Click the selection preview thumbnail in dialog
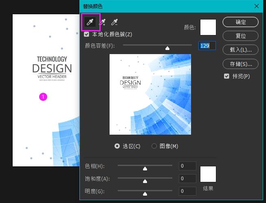The width and height of the screenshot is (266, 203). tap(150, 94)
